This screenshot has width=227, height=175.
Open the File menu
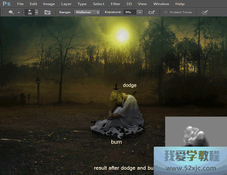(21, 4)
